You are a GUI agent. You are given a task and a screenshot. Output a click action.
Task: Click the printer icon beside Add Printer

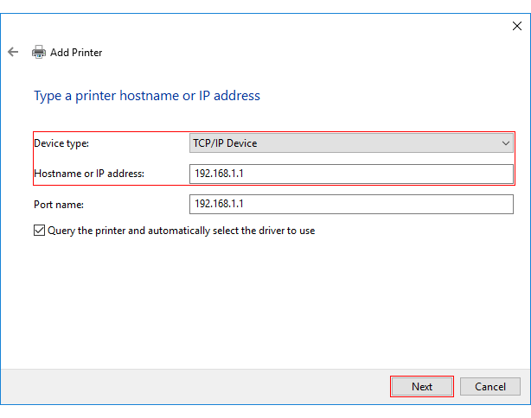point(39,52)
